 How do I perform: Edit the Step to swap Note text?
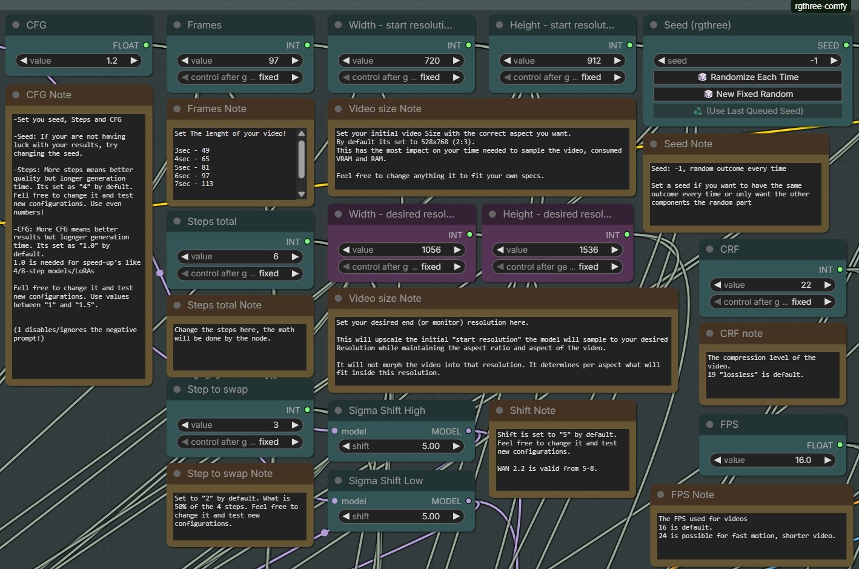240,516
